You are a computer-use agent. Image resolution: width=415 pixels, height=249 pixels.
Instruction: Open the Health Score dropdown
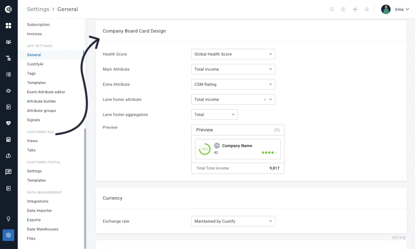(x=233, y=54)
